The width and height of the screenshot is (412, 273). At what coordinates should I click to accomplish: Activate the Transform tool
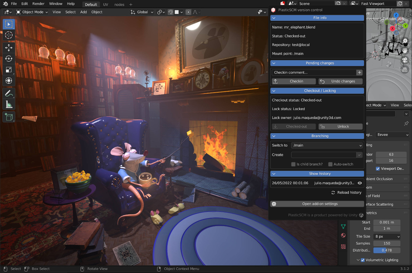click(x=9, y=81)
